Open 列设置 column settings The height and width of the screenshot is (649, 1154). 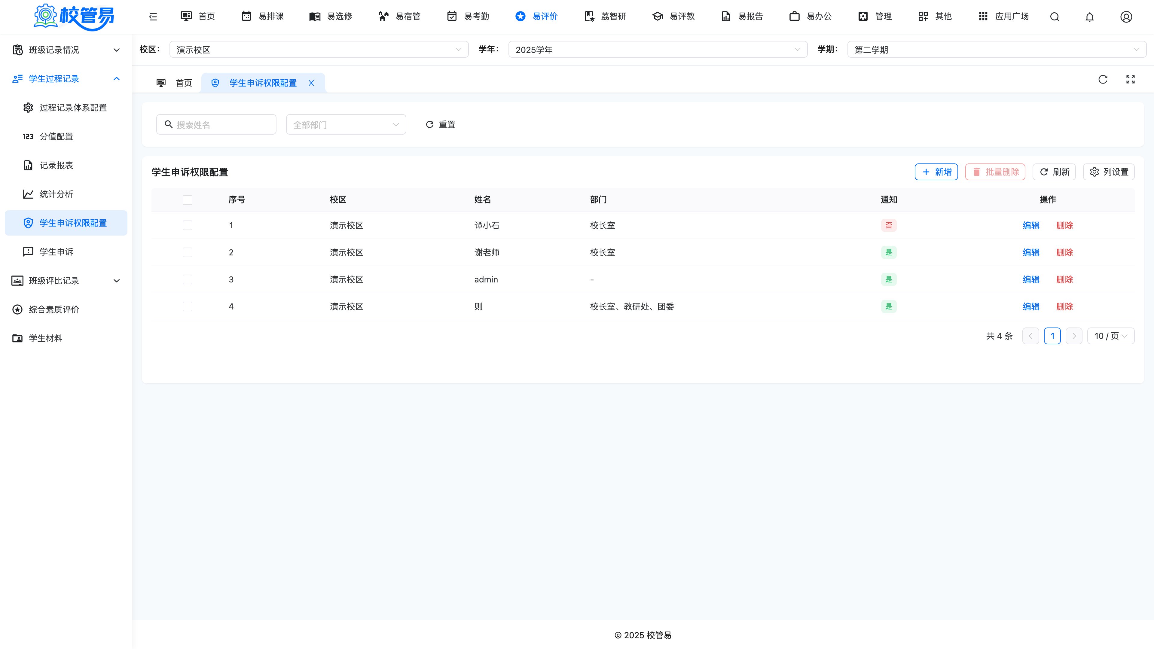[1109, 172]
